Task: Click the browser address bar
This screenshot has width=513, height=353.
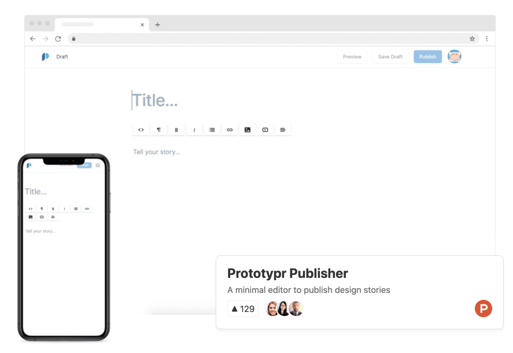Action: 273,39
